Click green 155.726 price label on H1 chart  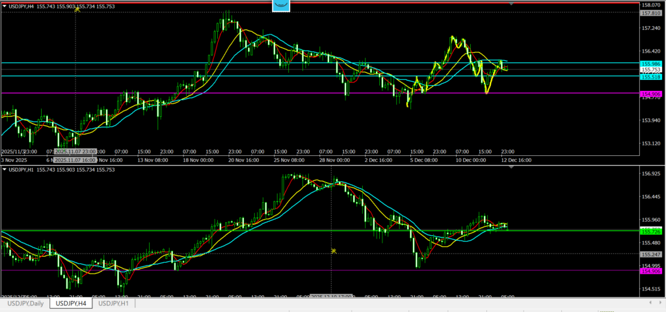click(651, 231)
